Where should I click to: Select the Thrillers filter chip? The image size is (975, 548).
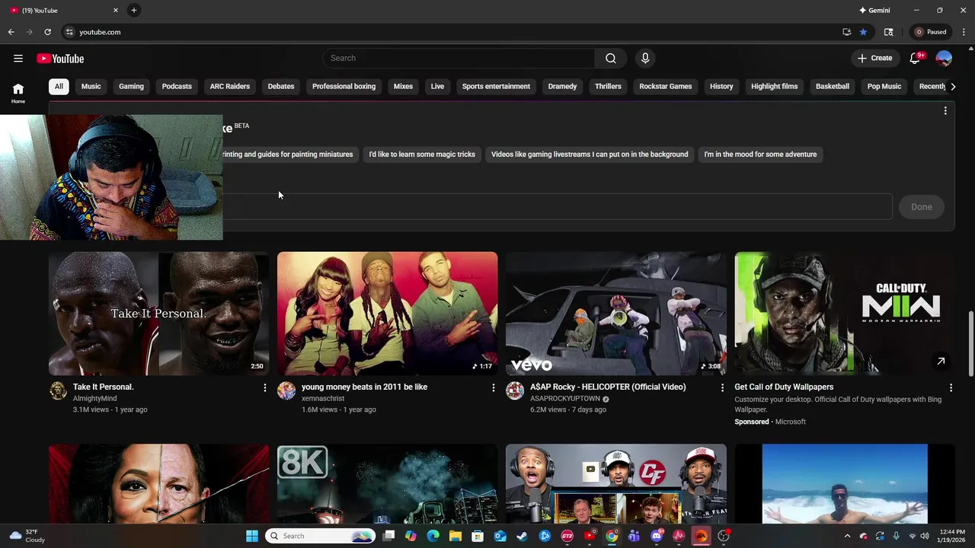608,86
